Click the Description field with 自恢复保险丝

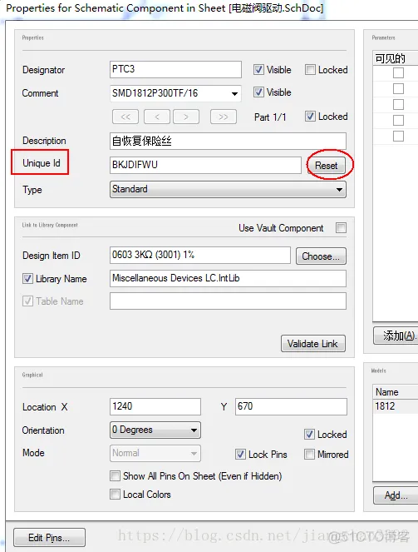[x=228, y=142]
